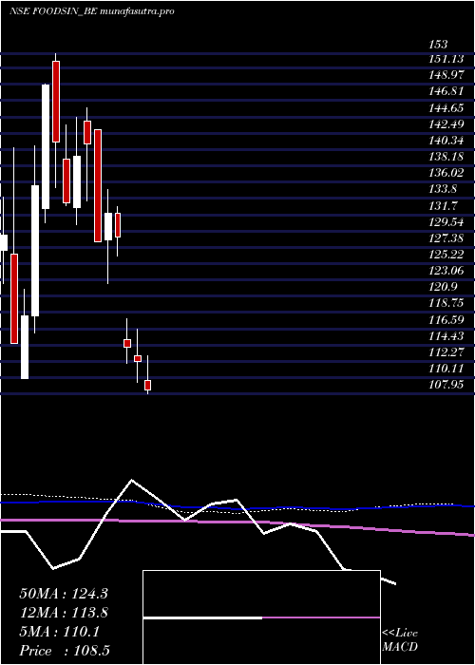Click the 129.54 price level label
Viewport: 475px width, 665px height.
[446, 221]
